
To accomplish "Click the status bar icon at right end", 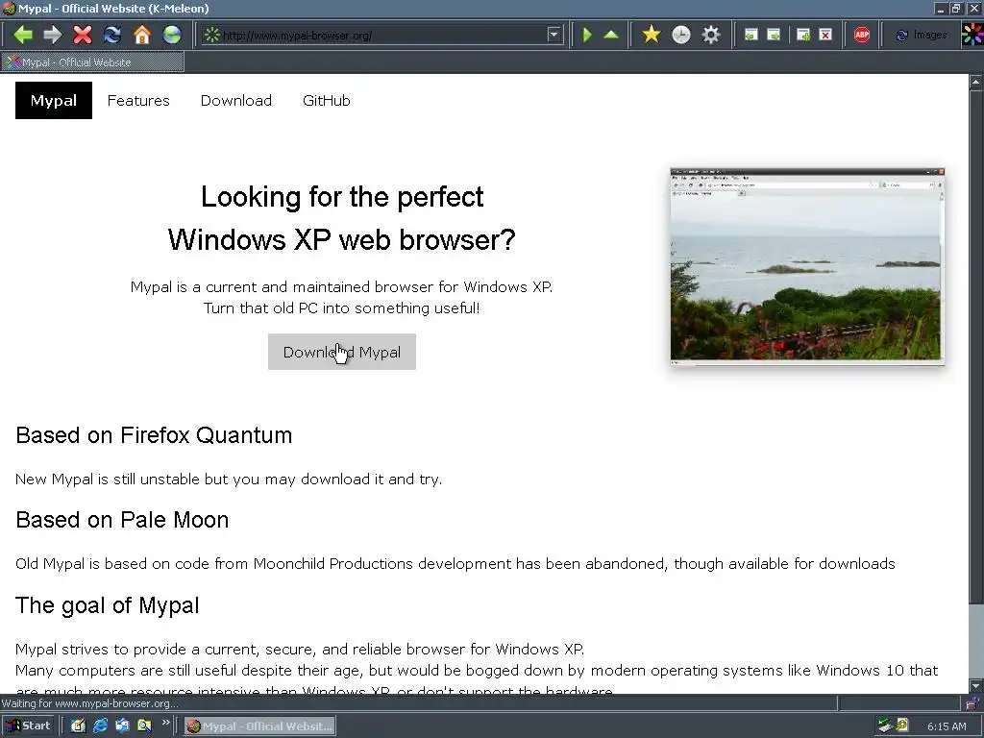I will [972, 702].
